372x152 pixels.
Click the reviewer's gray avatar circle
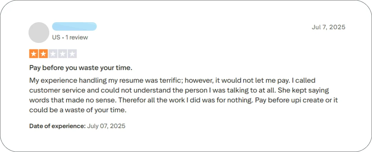click(x=39, y=33)
